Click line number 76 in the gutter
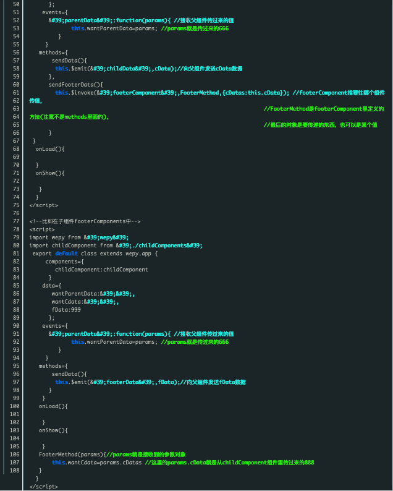Image resolution: width=393 pixels, height=491 pixels. 16,213
